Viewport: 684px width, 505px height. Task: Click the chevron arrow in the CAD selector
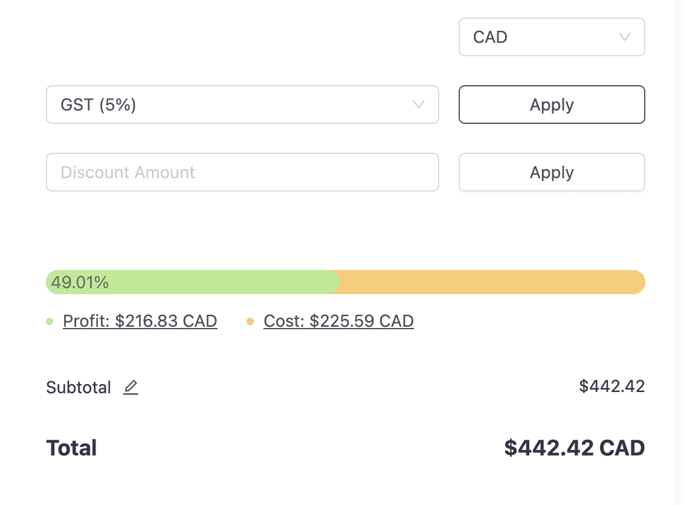tap(625, 37)
